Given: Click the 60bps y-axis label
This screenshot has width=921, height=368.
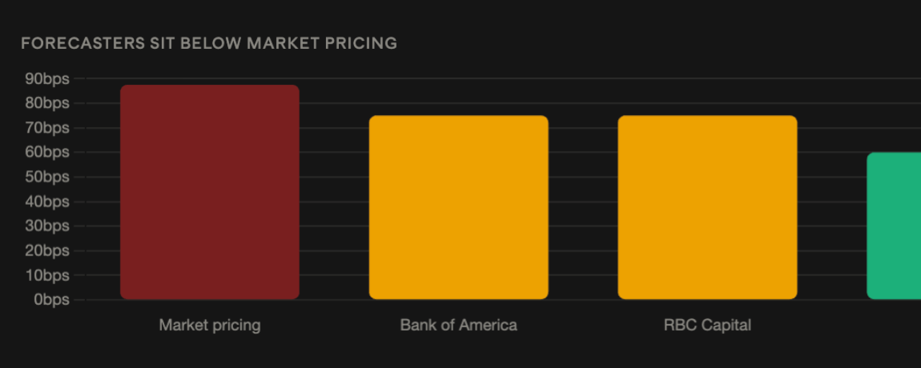Looking at the screenshot, I should 47,152.
